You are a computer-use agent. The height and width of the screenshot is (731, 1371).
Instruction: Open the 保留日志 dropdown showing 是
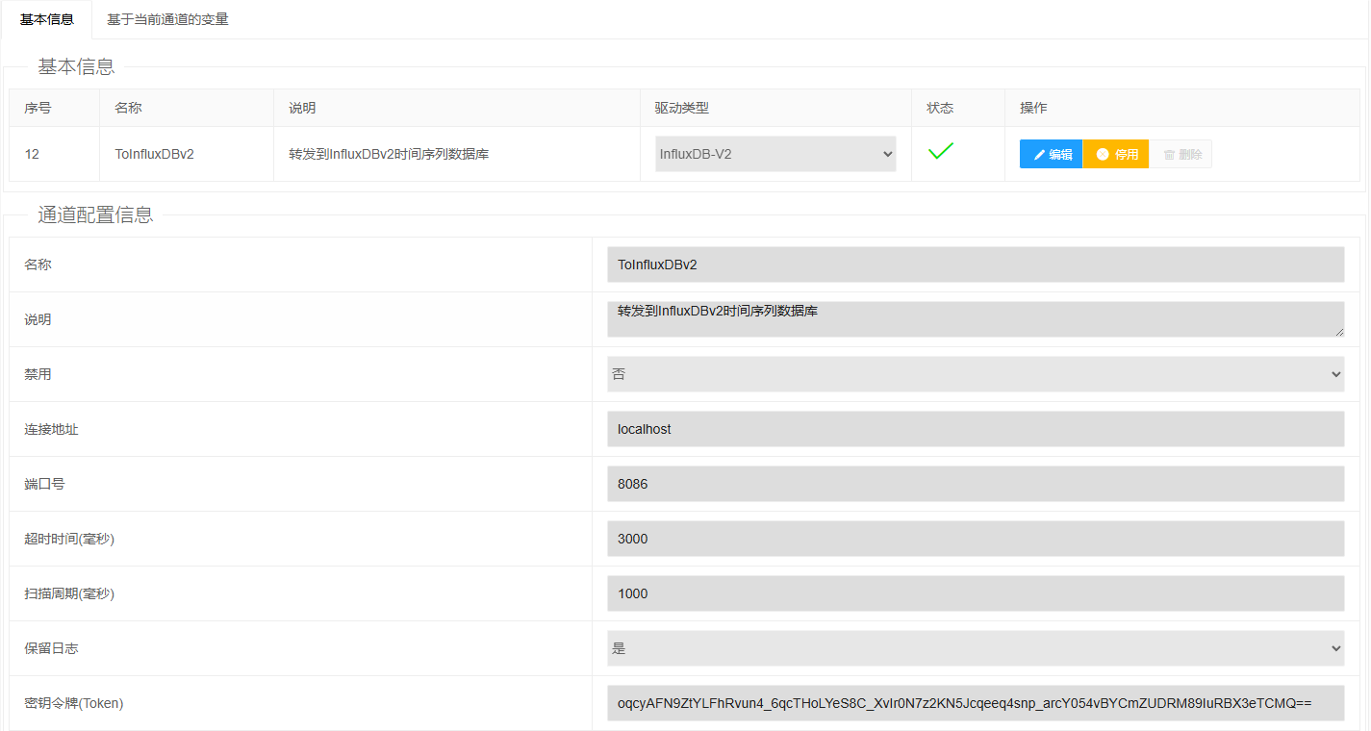pyautogui.click(x=976, y=648)
